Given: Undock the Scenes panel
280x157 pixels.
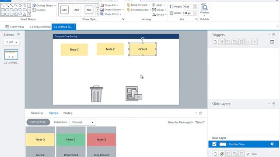Looking at the screenshot, I should 18,34.
